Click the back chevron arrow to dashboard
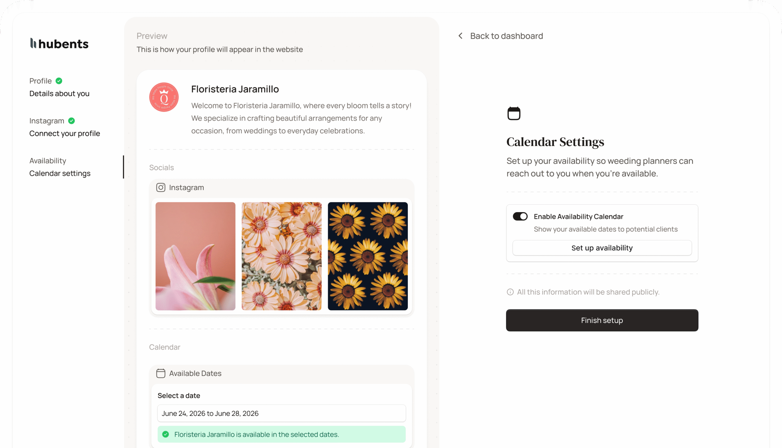This screenshot has height=448, width=782. tap(460, 36)
